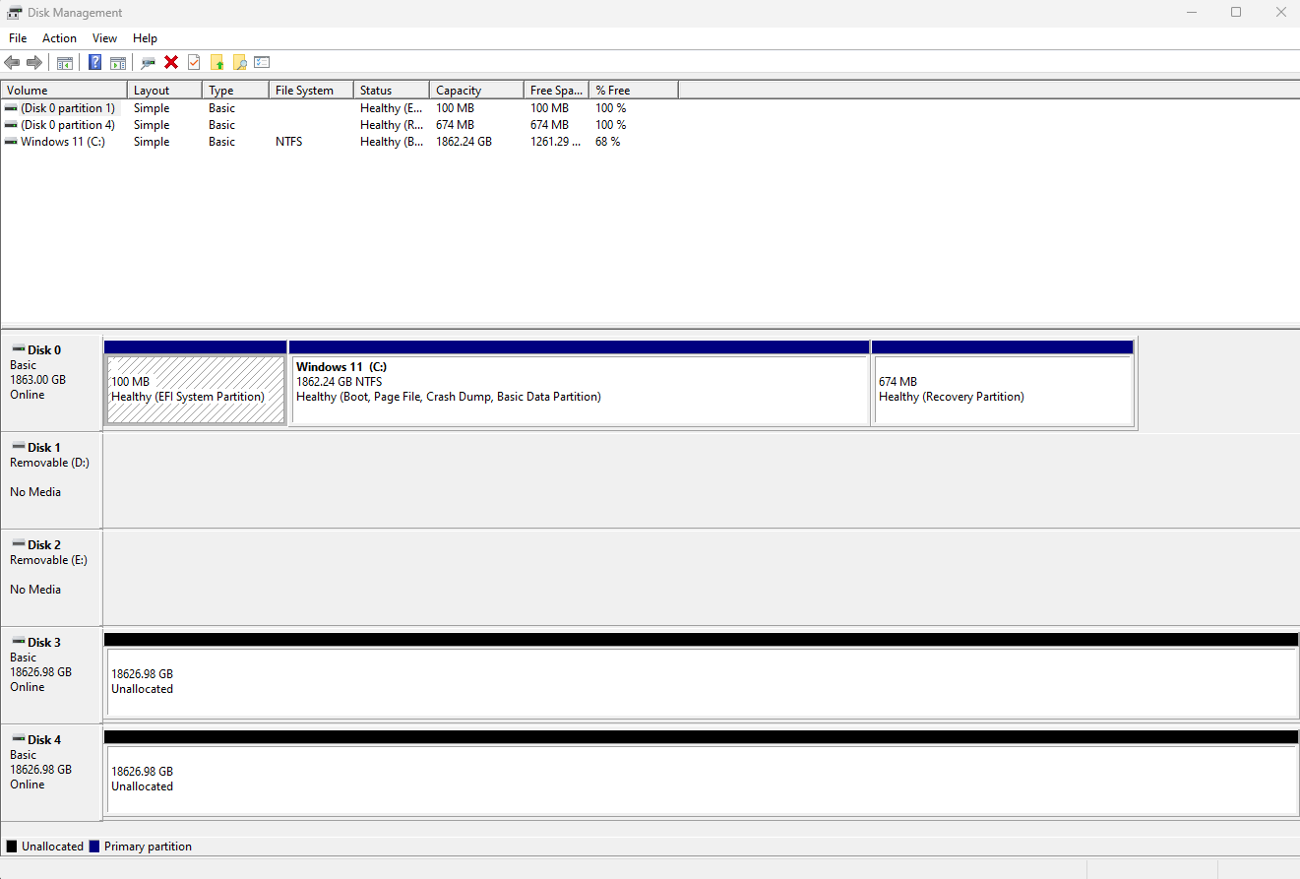Click the Removable (E:) label of Disk 2

pyautogui.click(x=48, y=560)
